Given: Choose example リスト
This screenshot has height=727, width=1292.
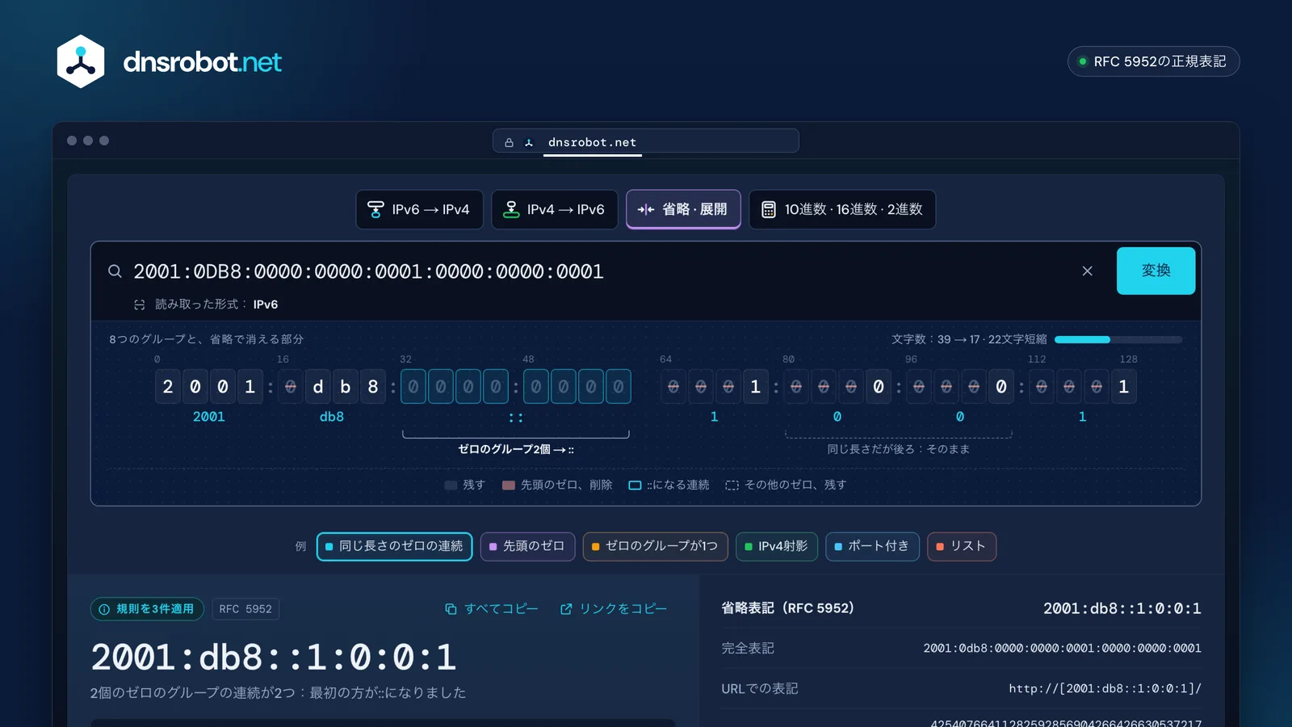Looking at the screenshot, I should tap(962, 547).
